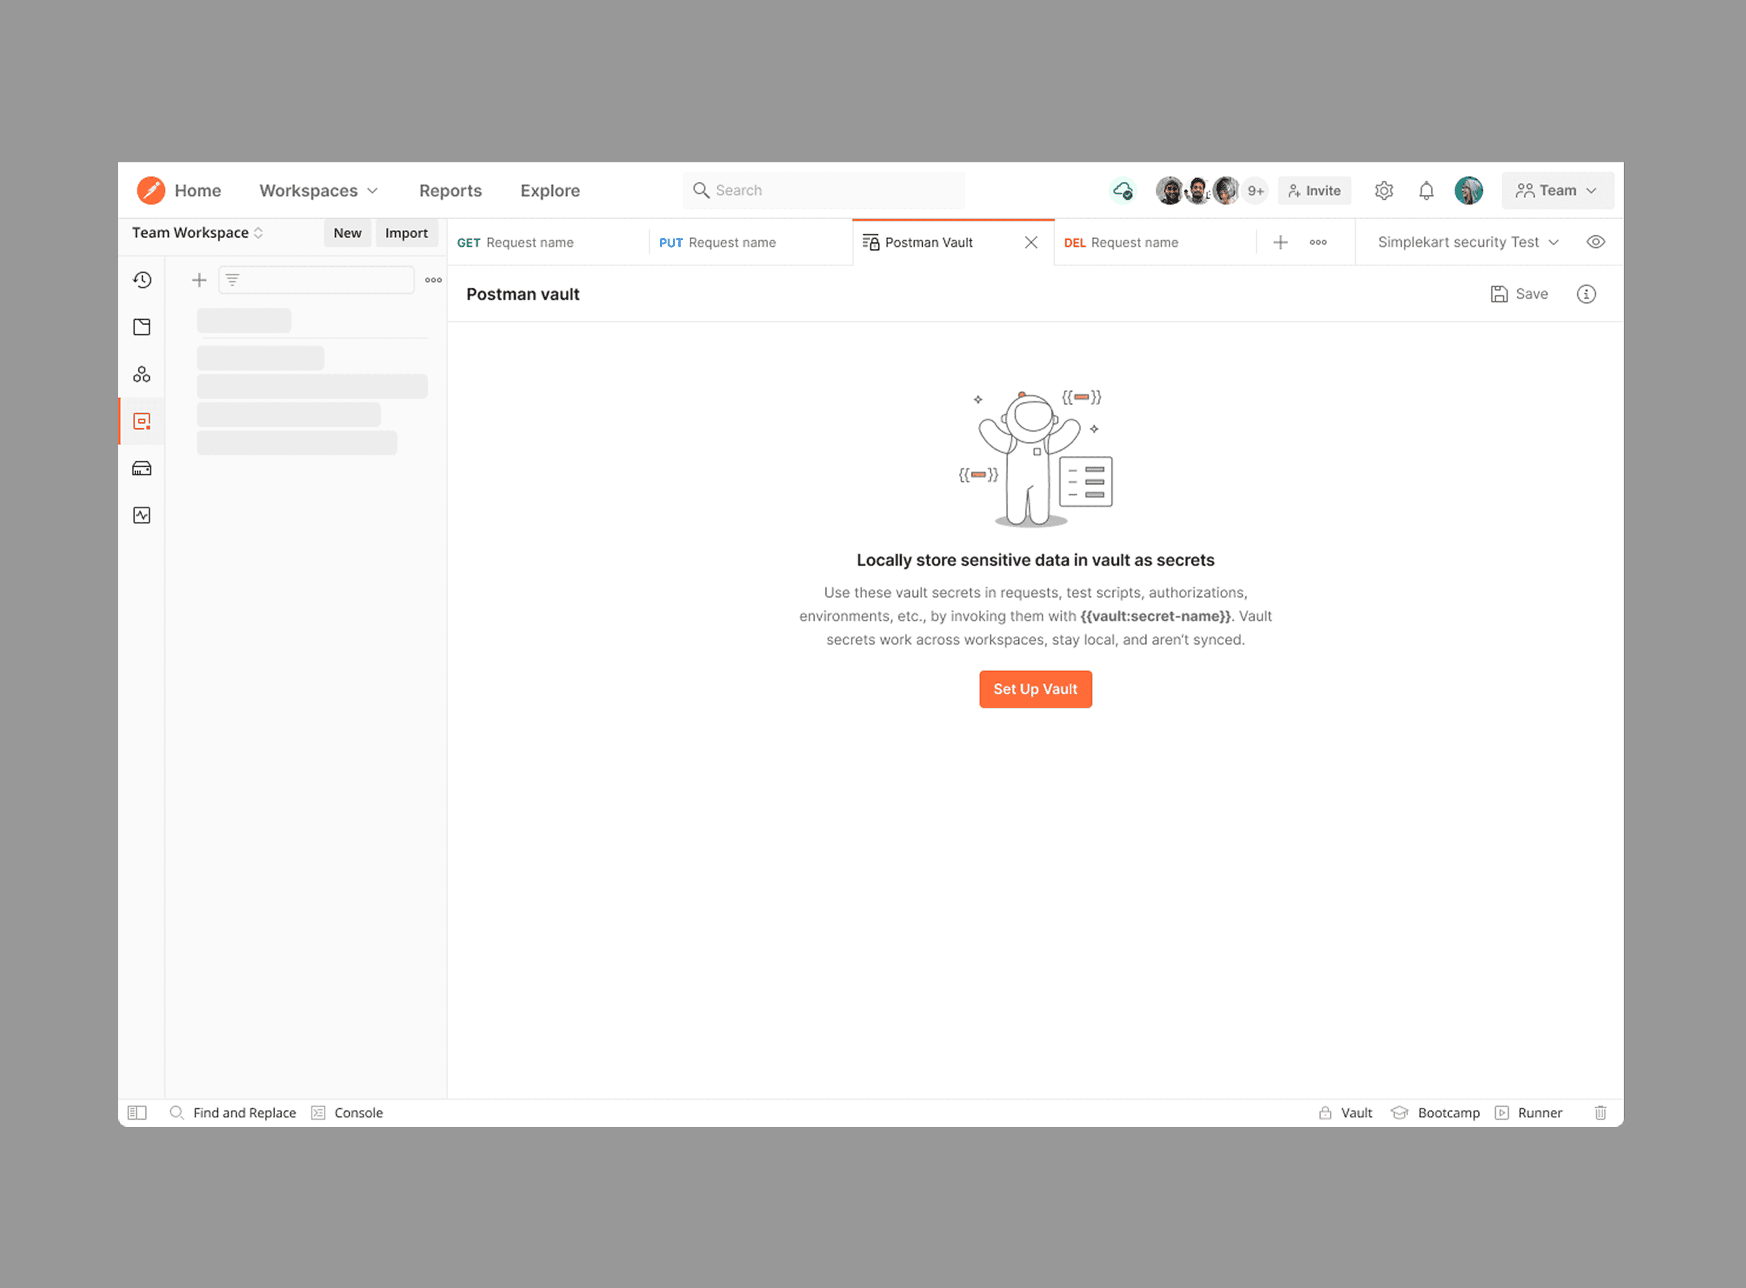The width and height of the screenshot is (1746, 1288).
Task: Save the Postman vault
Action: (x=1519, y=294)
